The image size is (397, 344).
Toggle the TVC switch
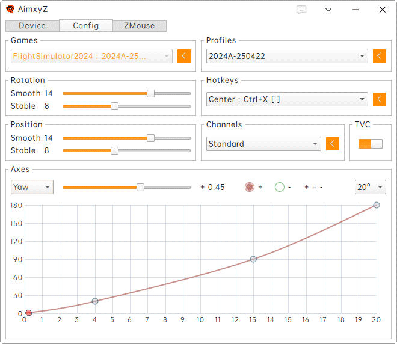pos(370,144)
